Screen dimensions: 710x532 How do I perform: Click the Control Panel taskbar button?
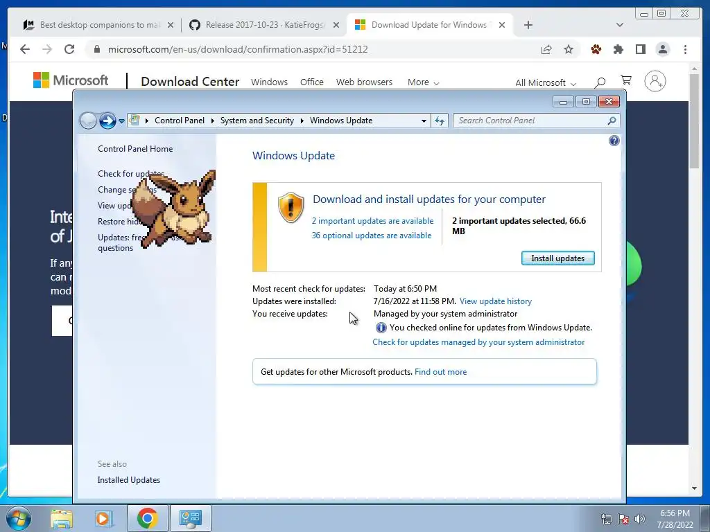pyautogui.click(x=190, y=518)
